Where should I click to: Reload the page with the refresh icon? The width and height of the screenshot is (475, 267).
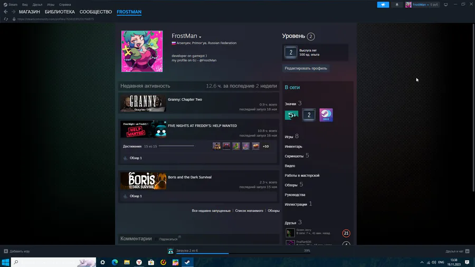(6, 19)
